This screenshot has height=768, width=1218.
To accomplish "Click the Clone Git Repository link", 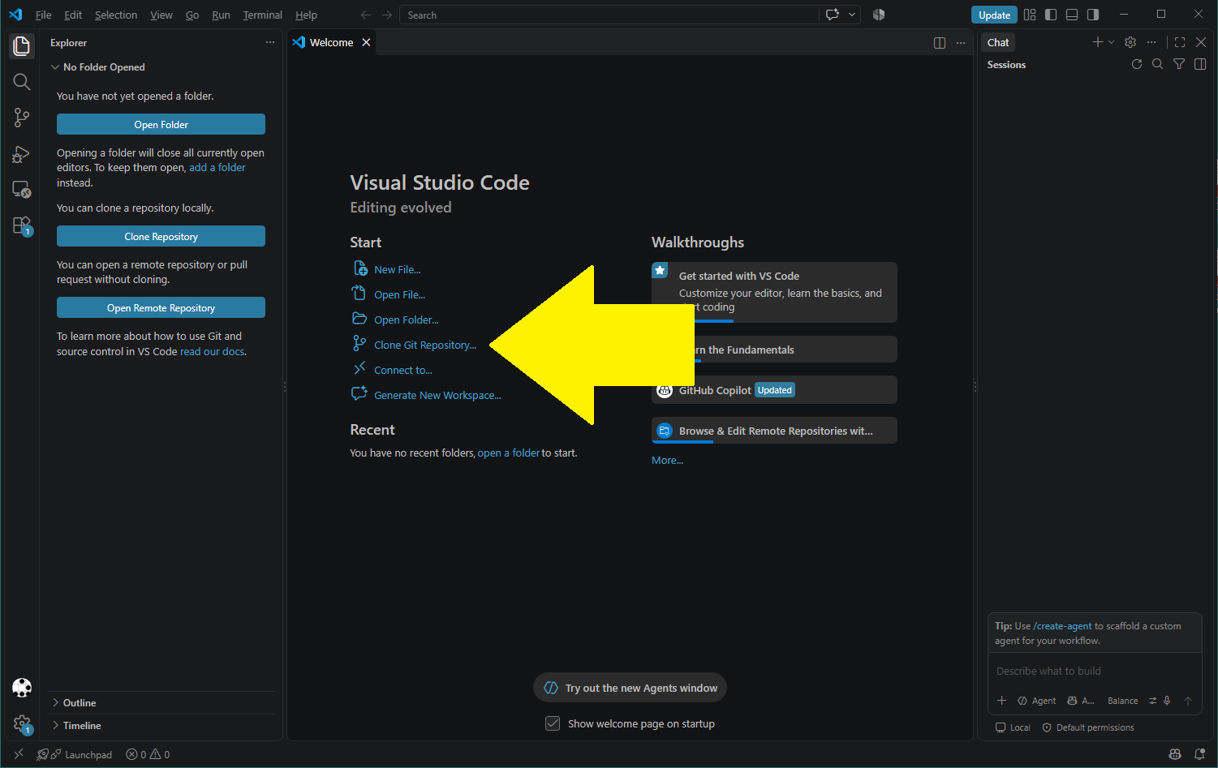I will [425, 345].
